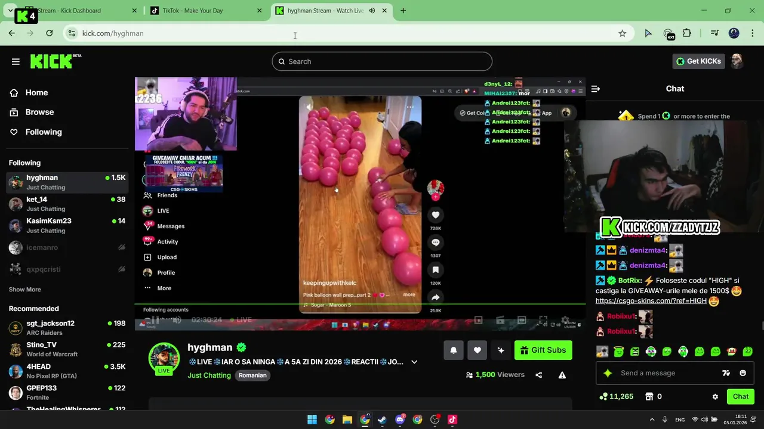Open a new browser tab
The height and width of the screenshot is (429, 764).
pos(403,11)
